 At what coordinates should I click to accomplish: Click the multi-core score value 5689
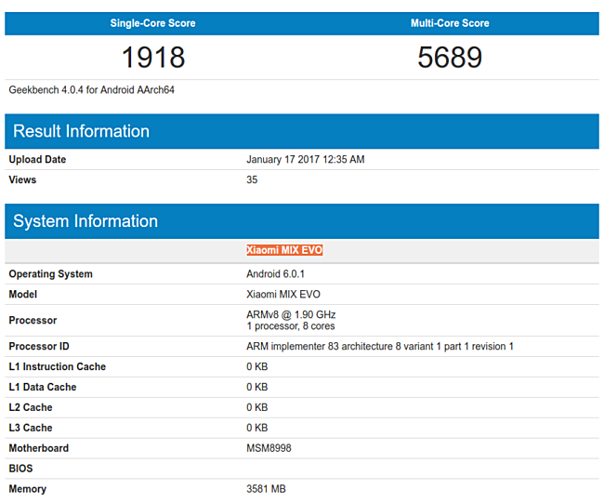450,58
